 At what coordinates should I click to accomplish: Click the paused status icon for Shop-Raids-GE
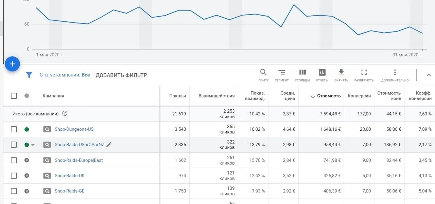tap(27, 191)
